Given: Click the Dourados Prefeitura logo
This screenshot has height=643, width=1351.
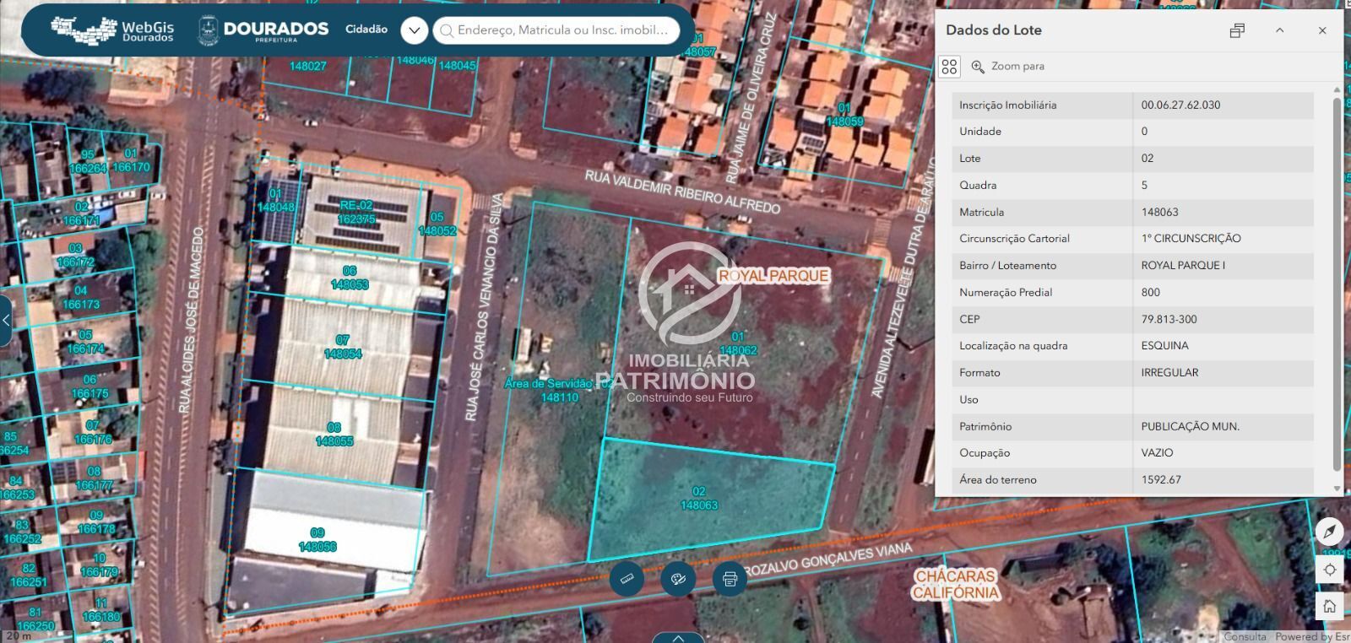Looking at the screenshot, I should 263,30.
